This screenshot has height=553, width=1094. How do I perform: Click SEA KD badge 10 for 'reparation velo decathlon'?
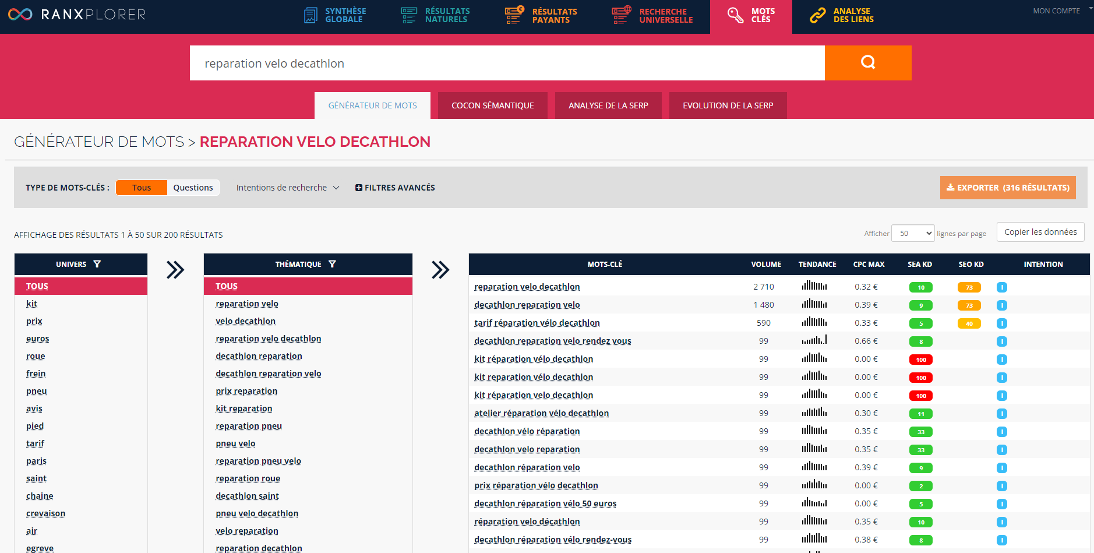921,287
